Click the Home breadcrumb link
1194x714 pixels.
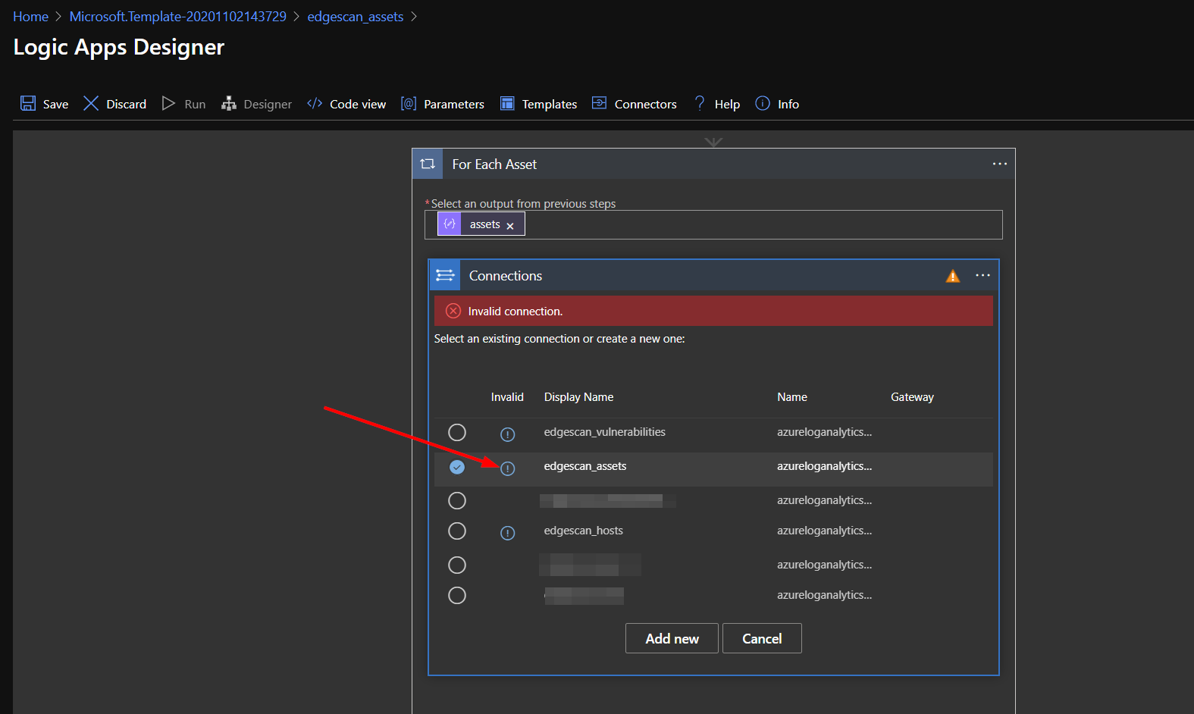pyautogui.click(x=30, y=17)
